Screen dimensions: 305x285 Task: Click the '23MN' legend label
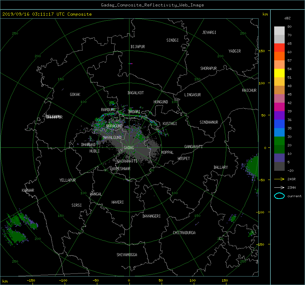point(291,187)
